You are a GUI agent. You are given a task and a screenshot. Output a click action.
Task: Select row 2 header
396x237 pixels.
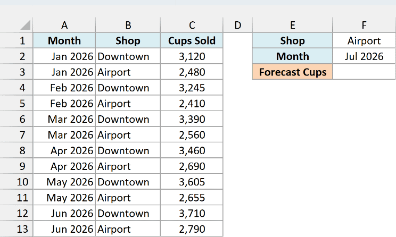pos(16,56)
